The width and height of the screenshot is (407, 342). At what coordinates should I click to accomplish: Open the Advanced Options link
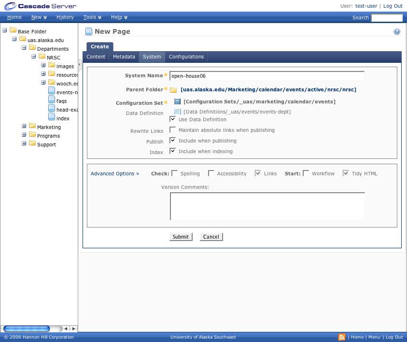coord(114,174)
